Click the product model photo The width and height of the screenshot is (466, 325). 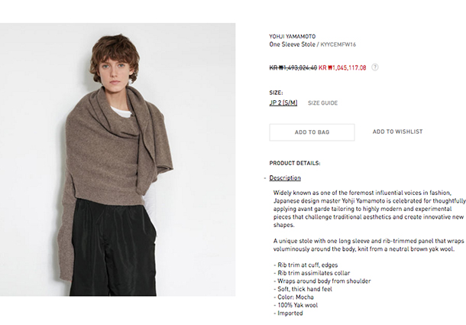[118, 160]
